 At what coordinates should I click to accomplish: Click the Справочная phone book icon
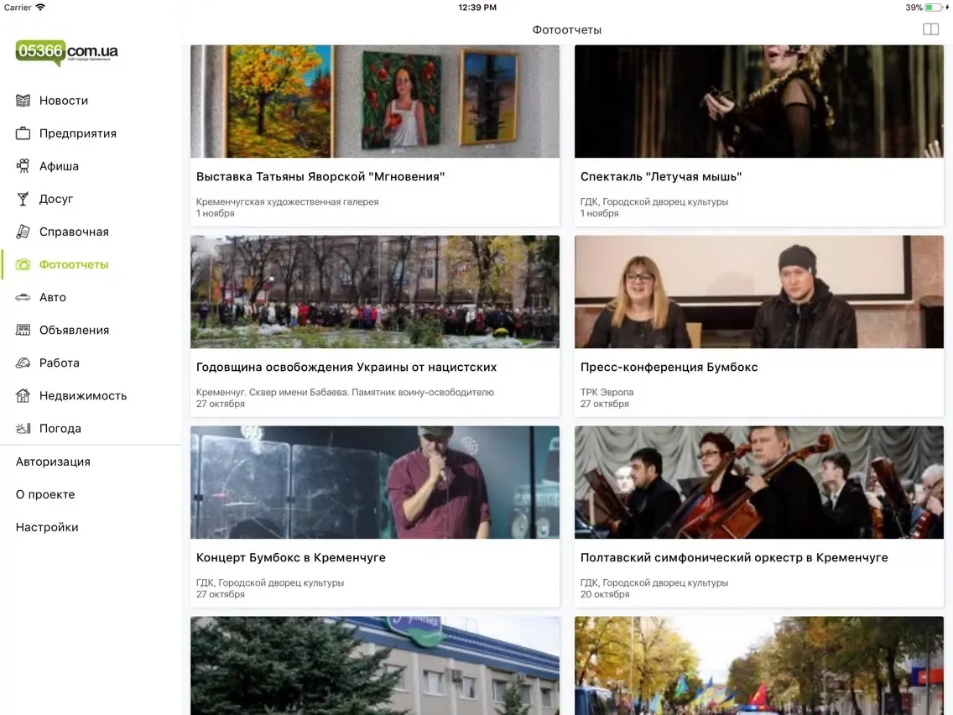(23, 232)
